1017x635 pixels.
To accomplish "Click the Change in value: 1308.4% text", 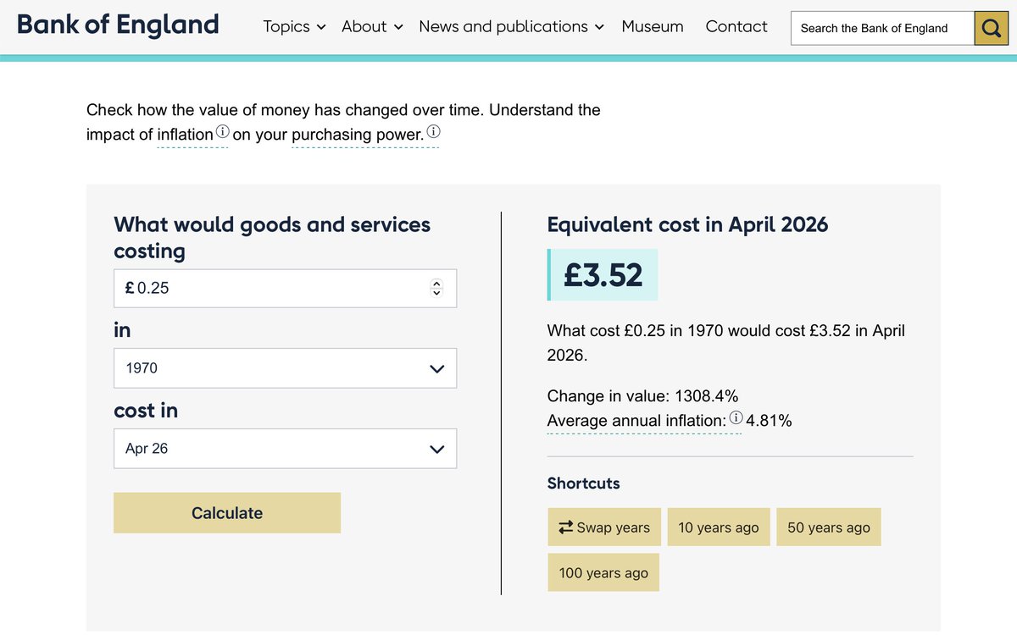I will pyautogui.click(x=642, y=395).
